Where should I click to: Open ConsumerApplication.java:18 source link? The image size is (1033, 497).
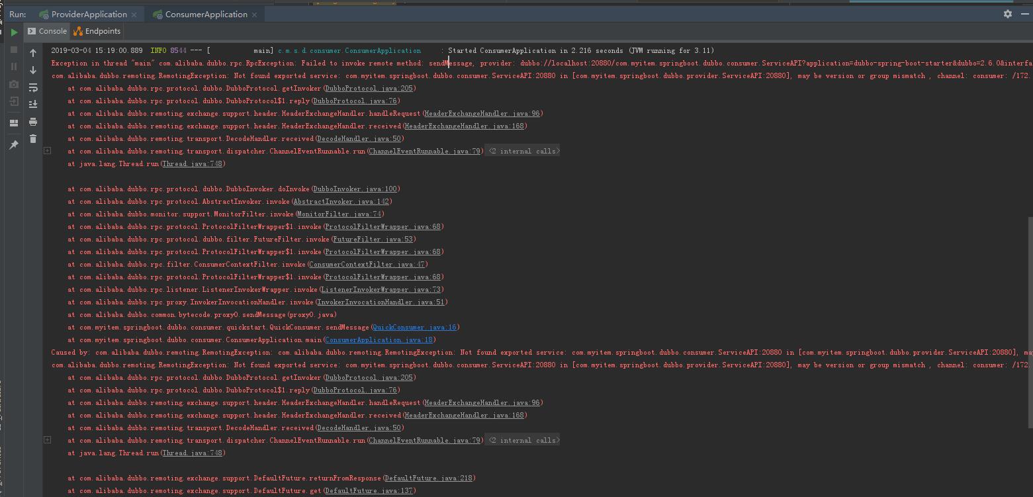379,340
